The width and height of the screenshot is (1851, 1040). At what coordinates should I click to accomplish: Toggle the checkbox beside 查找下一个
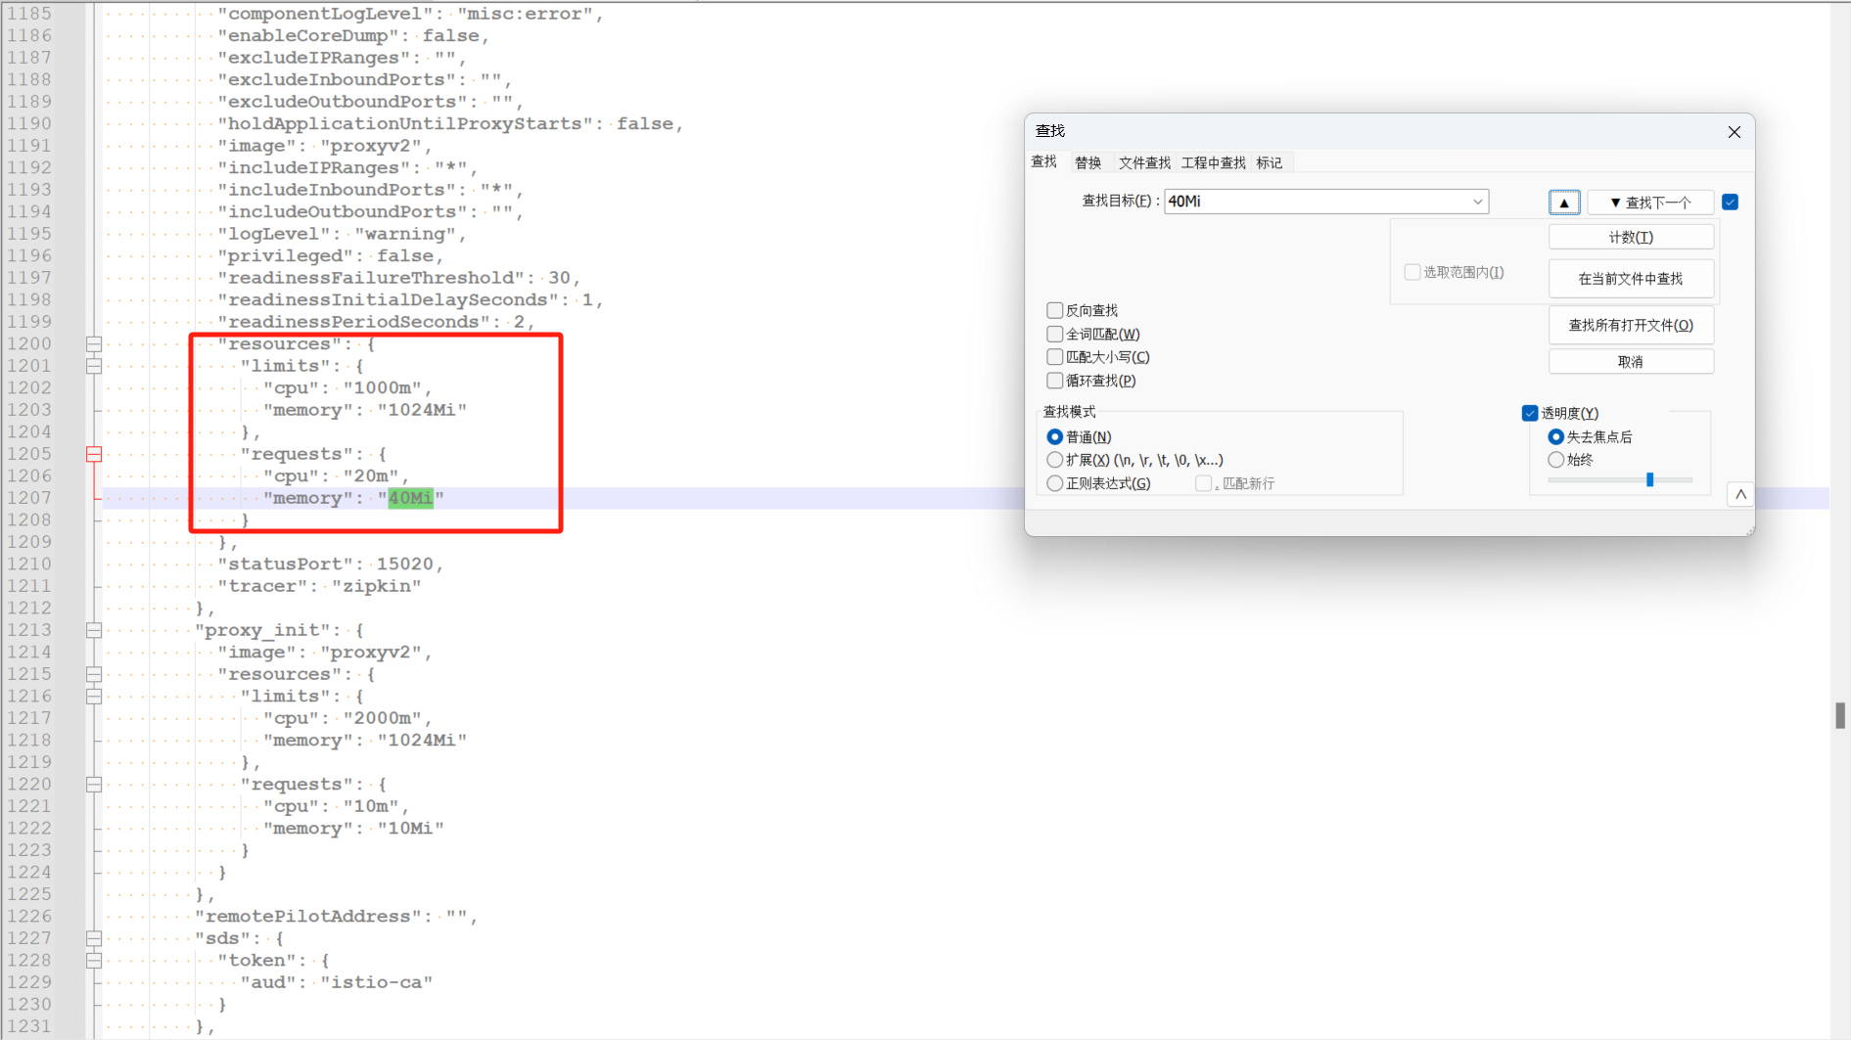click(1730, 203)
